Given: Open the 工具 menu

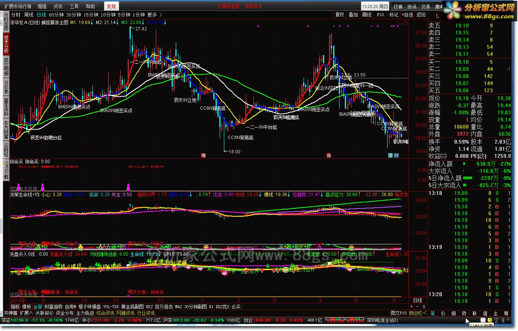Looking at the screenshot, I should coord(74,6).
